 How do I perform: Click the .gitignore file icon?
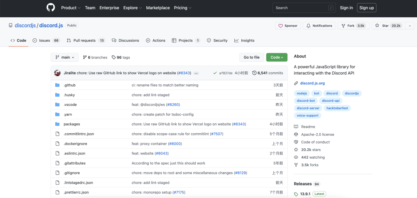click(x=57, y=173)
